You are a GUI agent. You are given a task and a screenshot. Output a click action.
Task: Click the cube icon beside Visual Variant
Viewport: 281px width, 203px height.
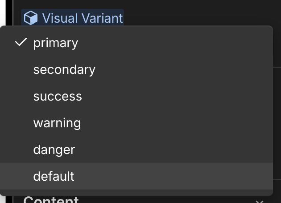tap(31, 18)
